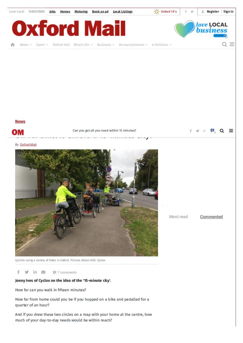Open comments bubble icon in sticky header

pyautogui.click(x=212, y=131)
